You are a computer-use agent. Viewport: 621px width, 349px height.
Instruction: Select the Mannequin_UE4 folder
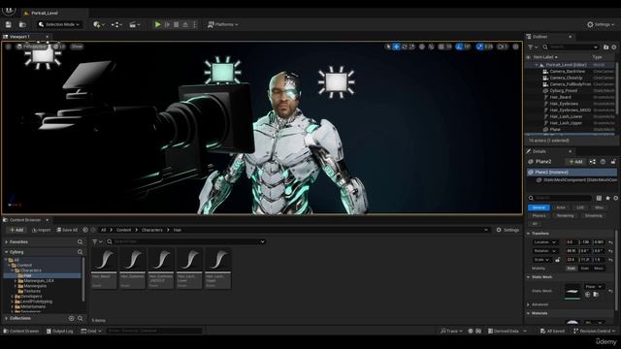point(39,280)
